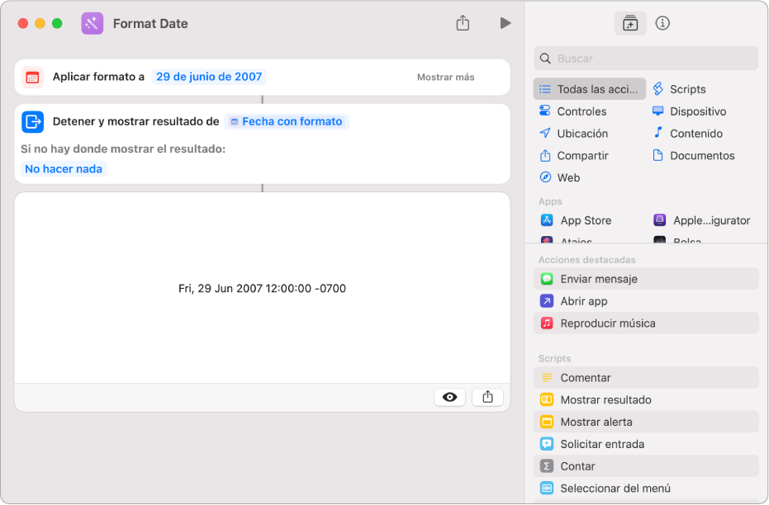Image resolution: width=769 pixels, height=505 pixels.
Task: Select Todas las acciones category
Action: [589, 89]
